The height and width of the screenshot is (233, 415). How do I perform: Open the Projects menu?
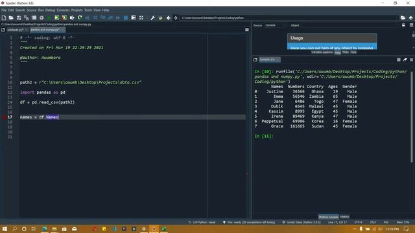77,10
